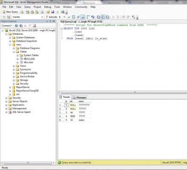Image resolution: width=187 pixels, height=170 pixels.
Task: Select the dbo.n_size table
Action: [29, 59]
